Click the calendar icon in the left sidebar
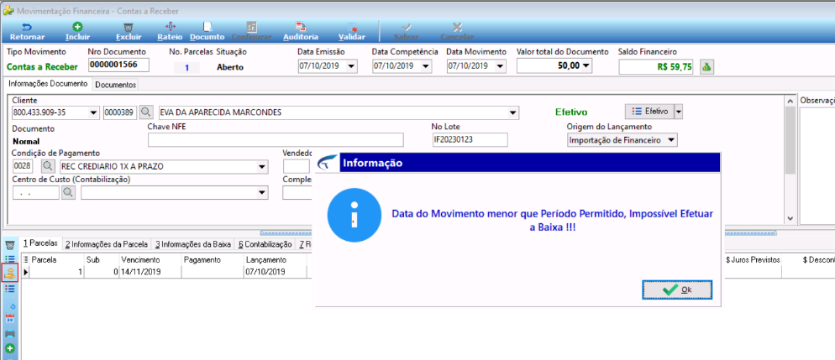This screenshot has width=835, height=360. click(x=9, y=319)
